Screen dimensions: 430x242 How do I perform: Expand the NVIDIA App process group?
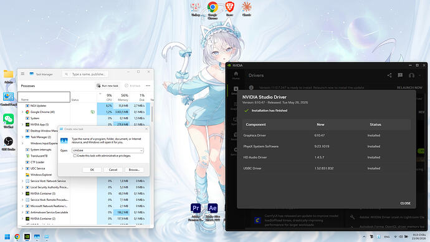(x=22, y=124)
